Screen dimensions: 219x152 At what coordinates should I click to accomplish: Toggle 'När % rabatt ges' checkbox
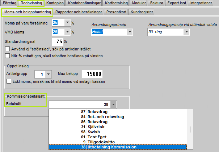point(8,56)
